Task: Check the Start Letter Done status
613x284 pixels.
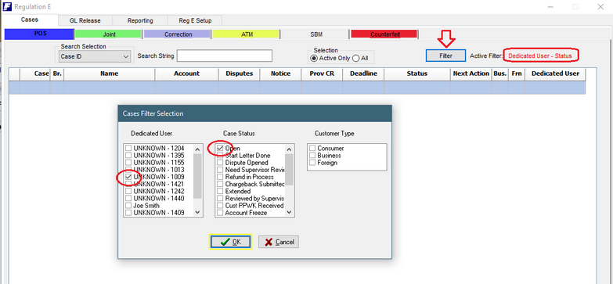Action: tap(220, 156)
